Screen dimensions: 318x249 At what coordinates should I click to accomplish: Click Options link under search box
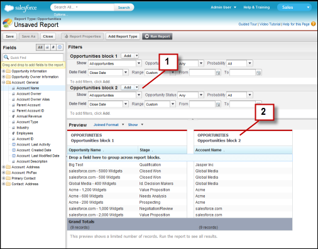[x=60, y=14]
